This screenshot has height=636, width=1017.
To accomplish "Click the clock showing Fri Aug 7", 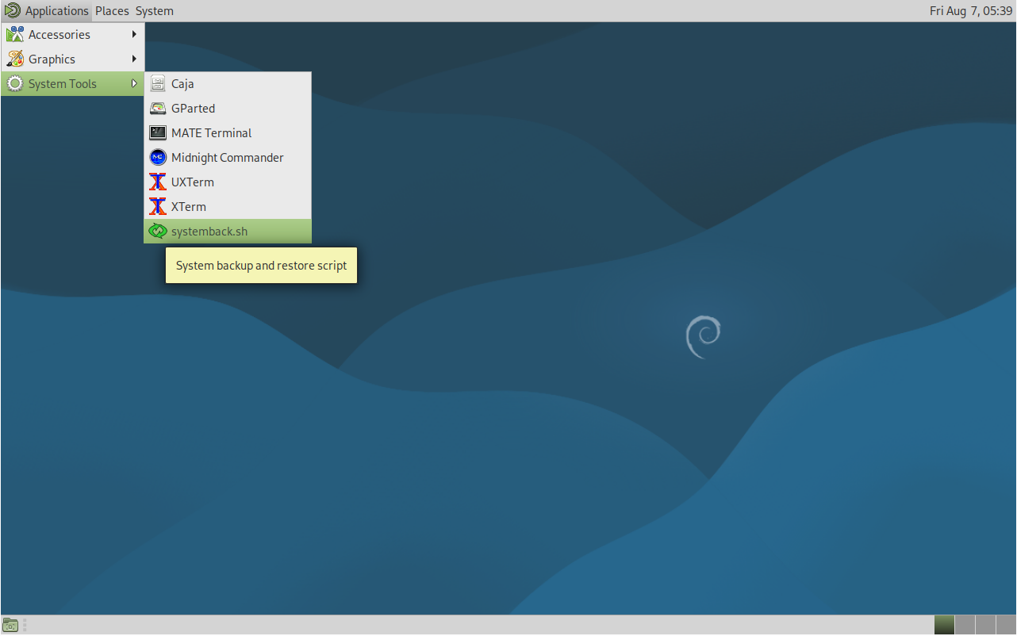I will coord(971,11).
